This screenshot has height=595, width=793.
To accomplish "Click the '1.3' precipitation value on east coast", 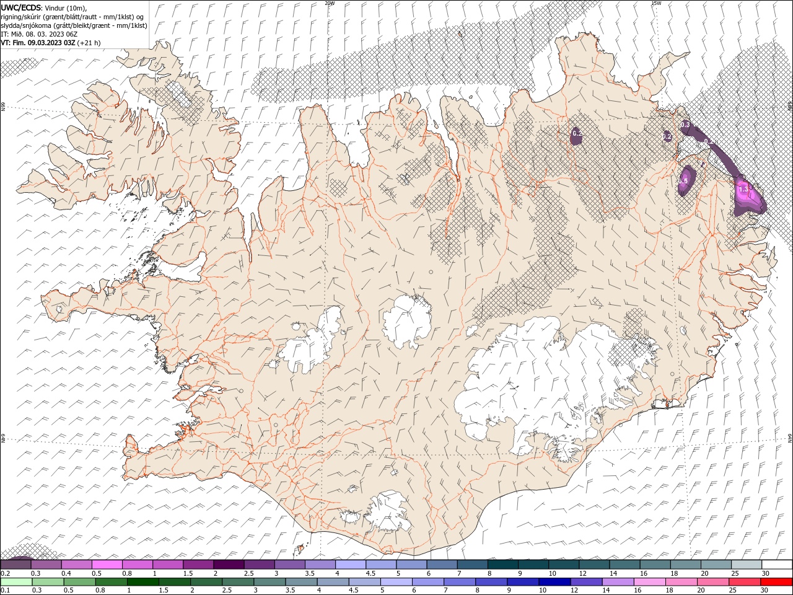I will point(744,188).
